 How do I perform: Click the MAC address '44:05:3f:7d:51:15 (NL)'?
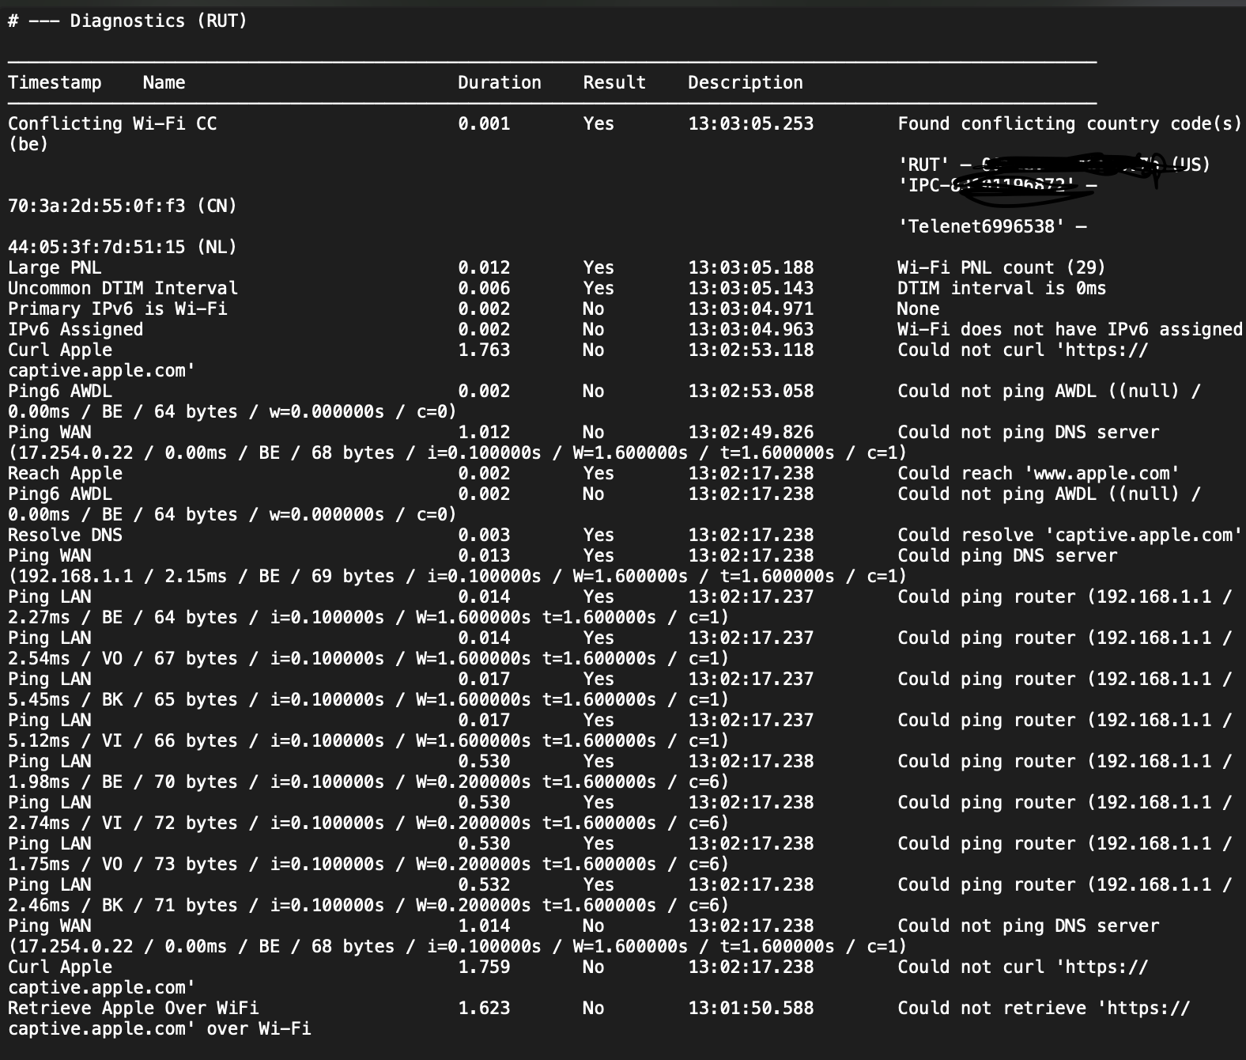pyautogui.click(x=123, y=247)
